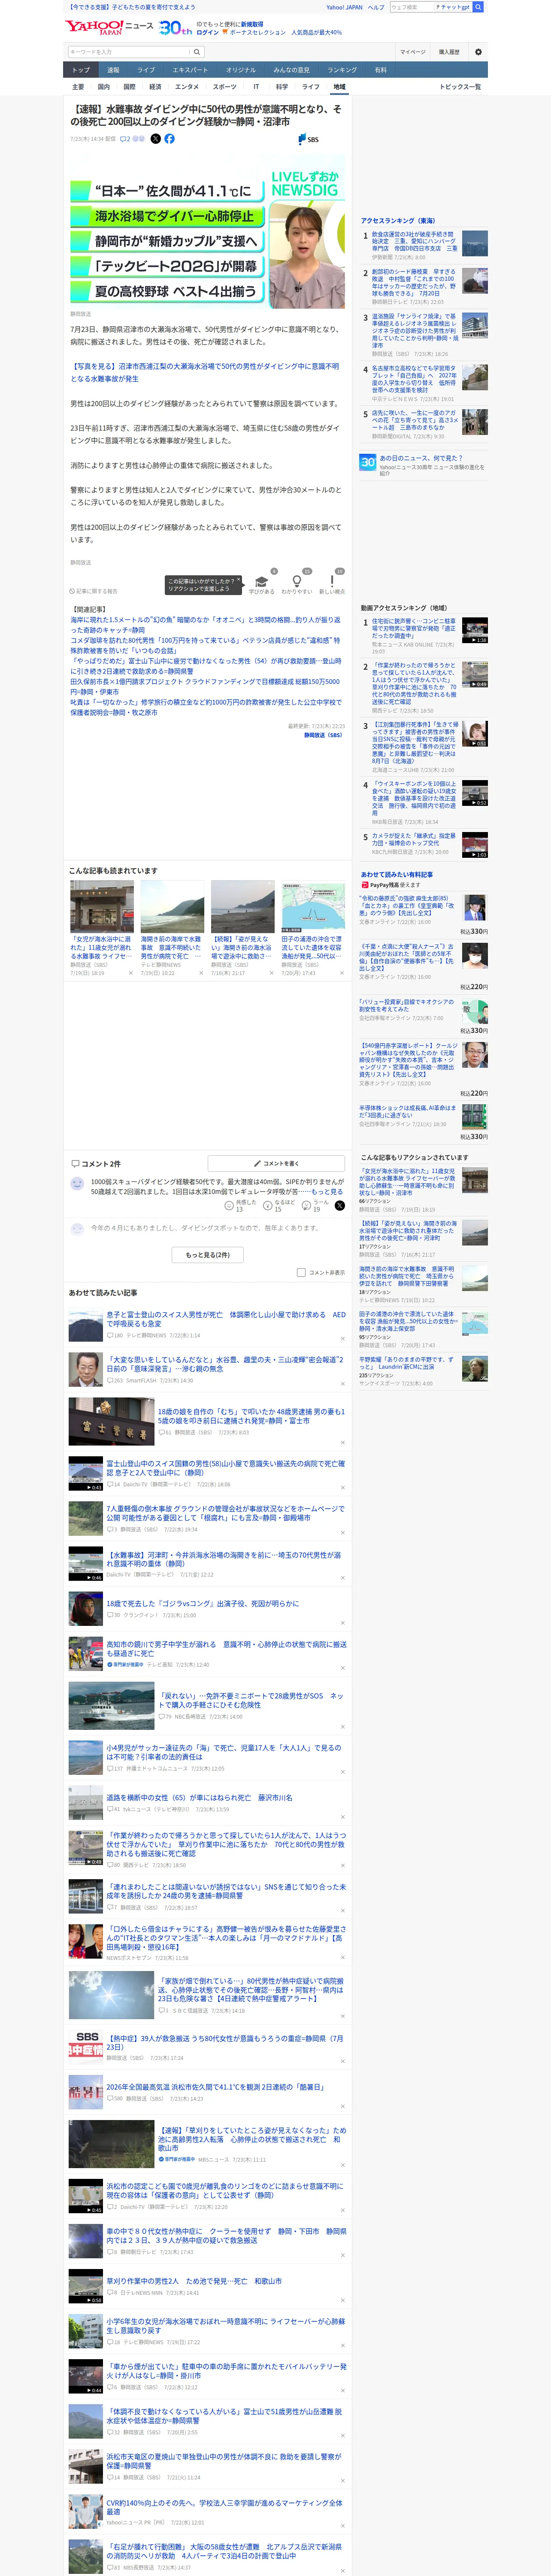
Task: Dismiss the '海開き前の海岸で水難事故' recommended card
Action: point(201,973)
